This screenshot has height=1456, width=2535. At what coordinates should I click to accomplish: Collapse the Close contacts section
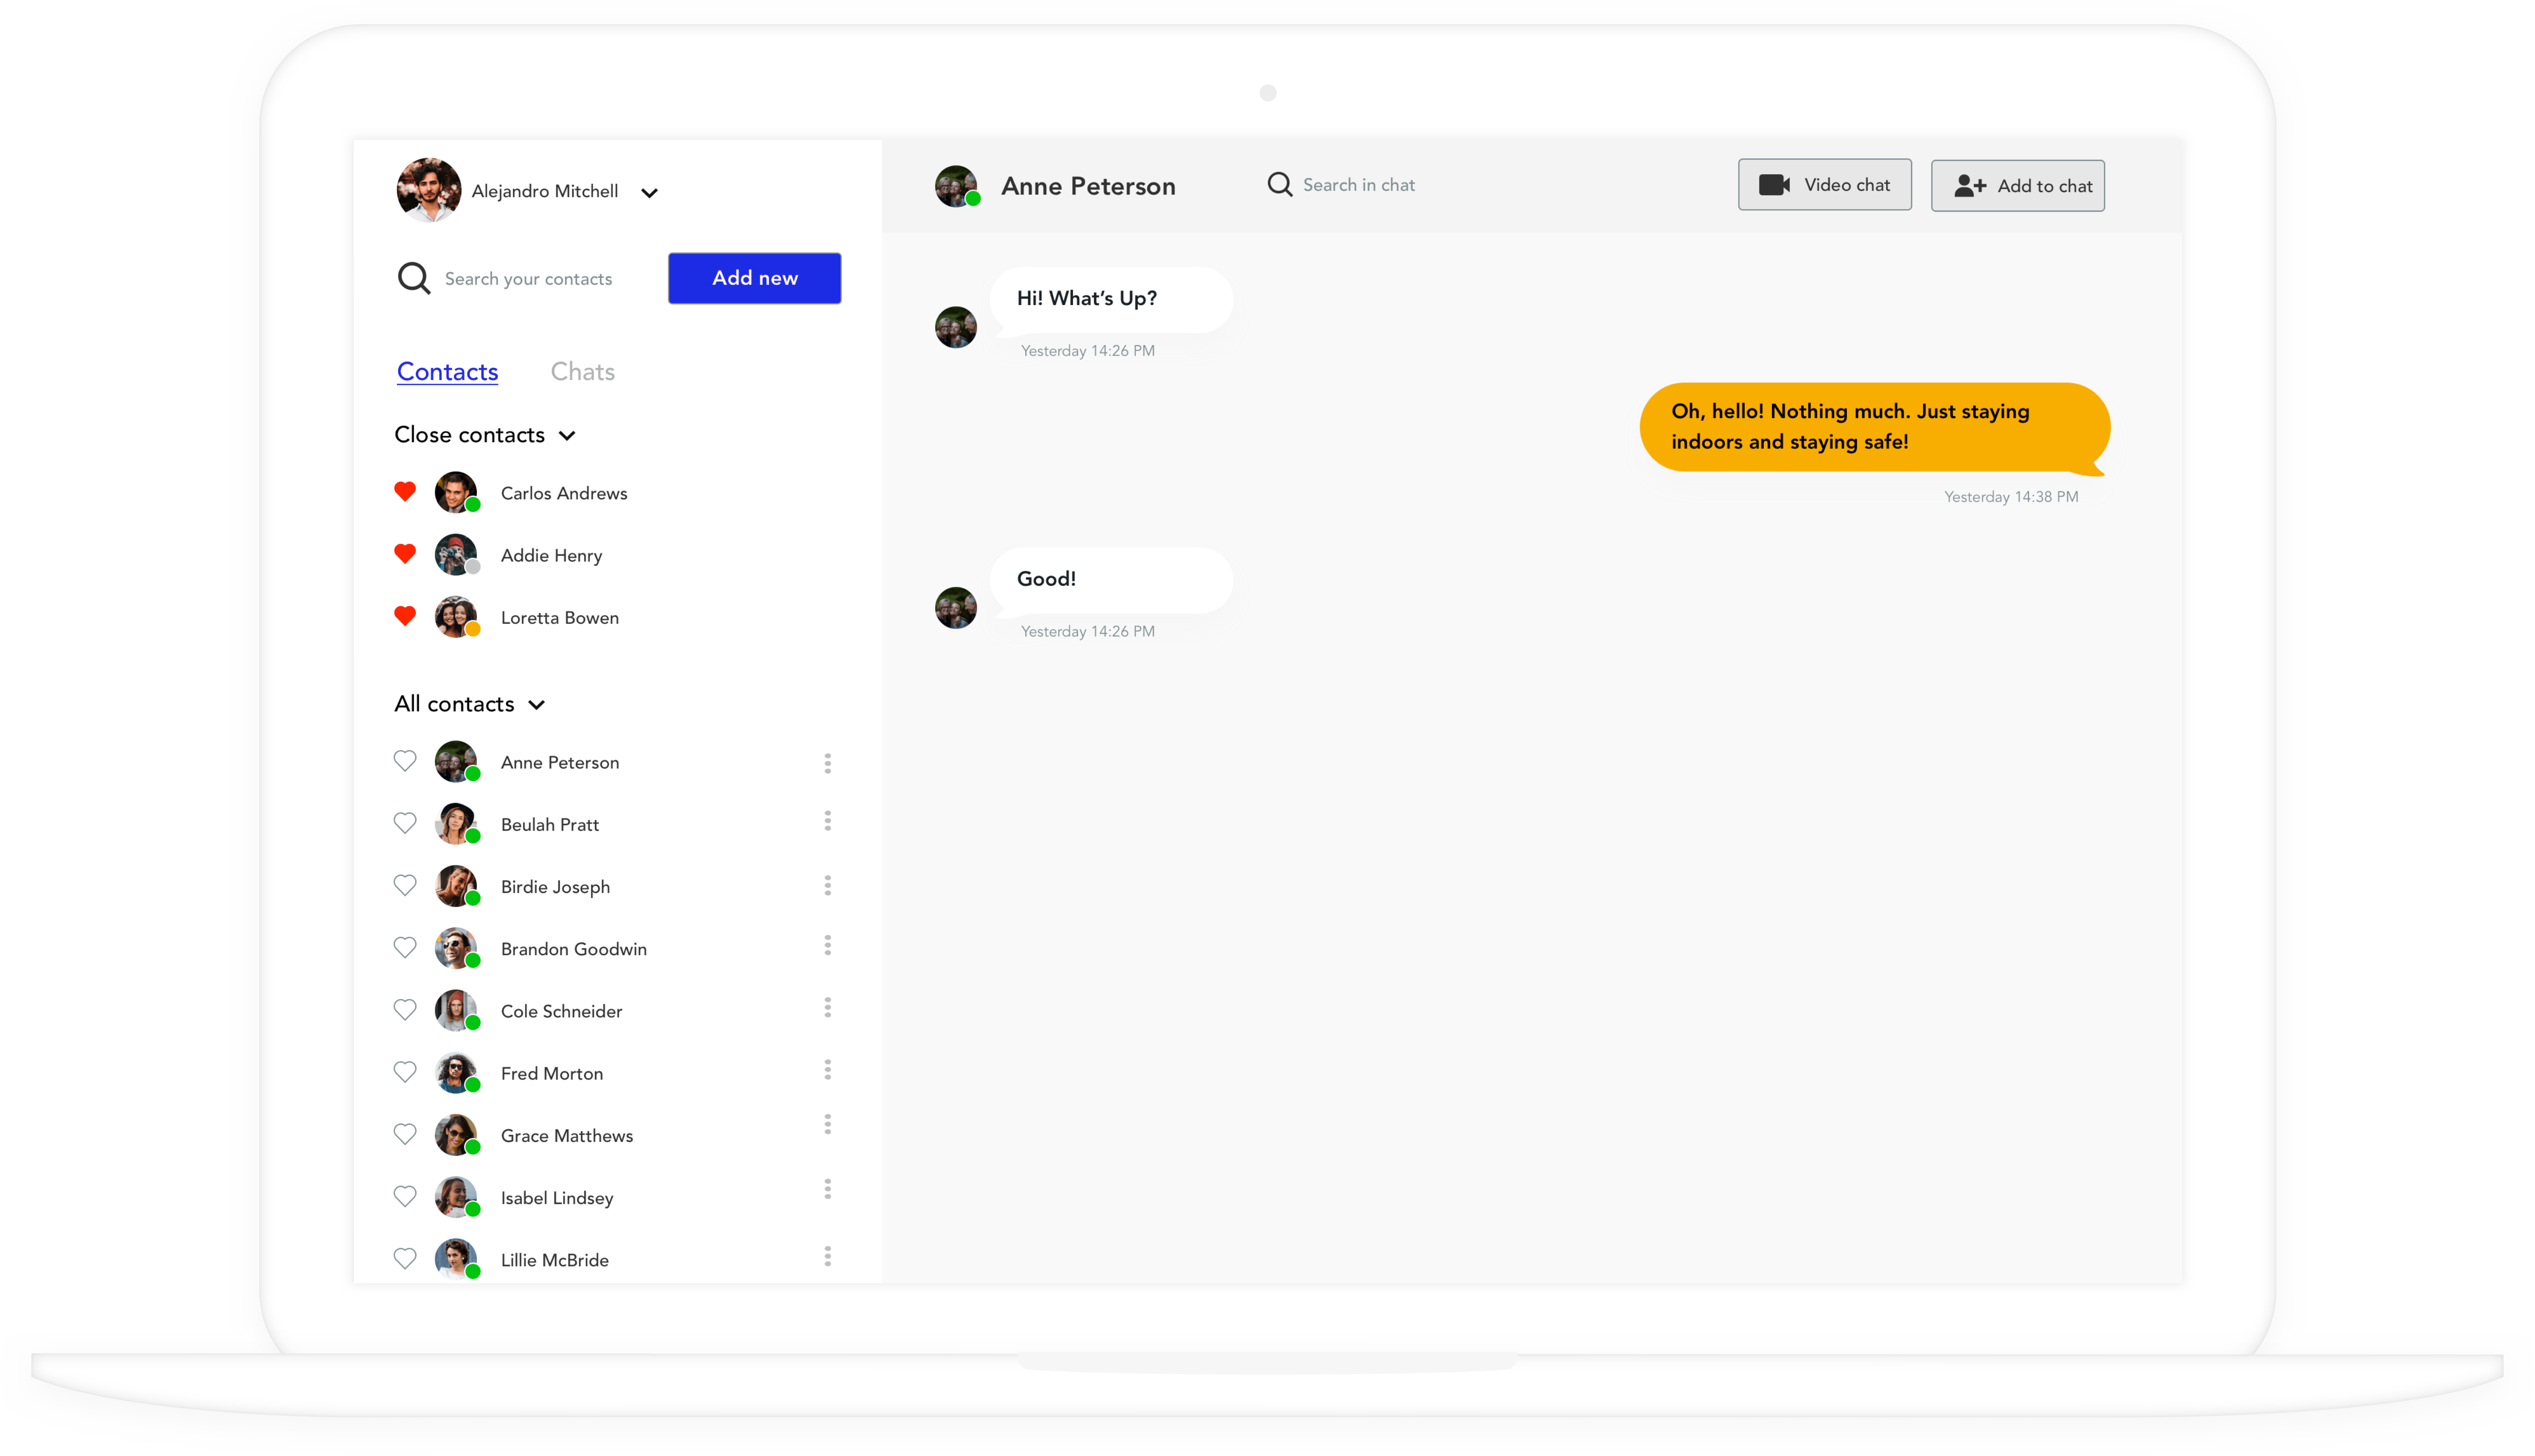pos(567,436)
